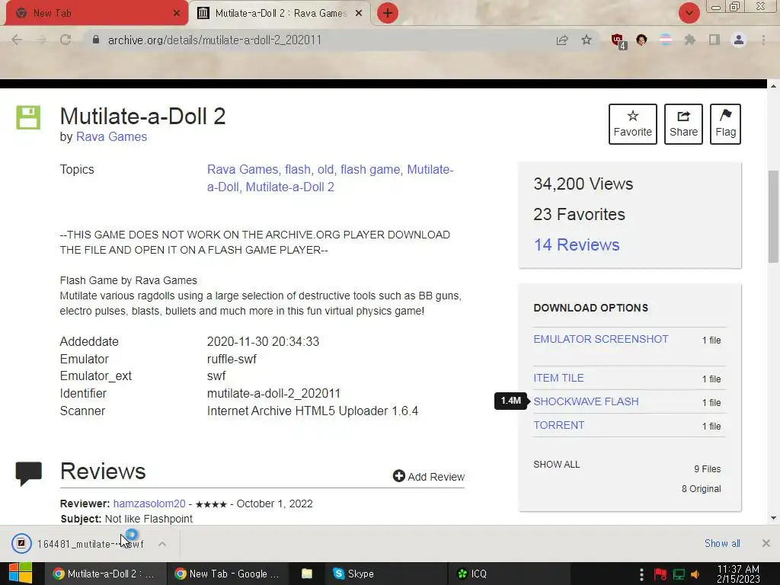Open the old topic link
The width and height of the screenshot is (780, 585).
pos(325,170)
